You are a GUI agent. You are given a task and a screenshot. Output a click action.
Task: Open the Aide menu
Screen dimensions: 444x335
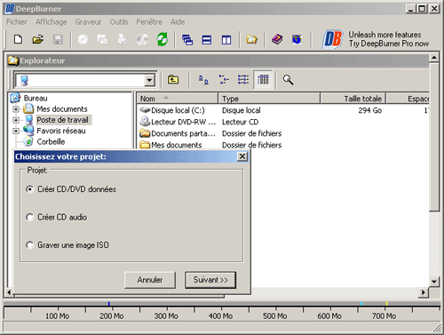178,22
